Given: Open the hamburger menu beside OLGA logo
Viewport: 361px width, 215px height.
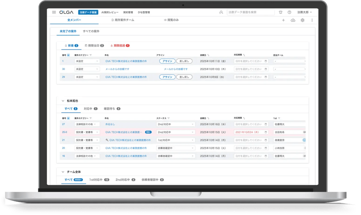Looking at the screenshot, I should pos(54,12).
